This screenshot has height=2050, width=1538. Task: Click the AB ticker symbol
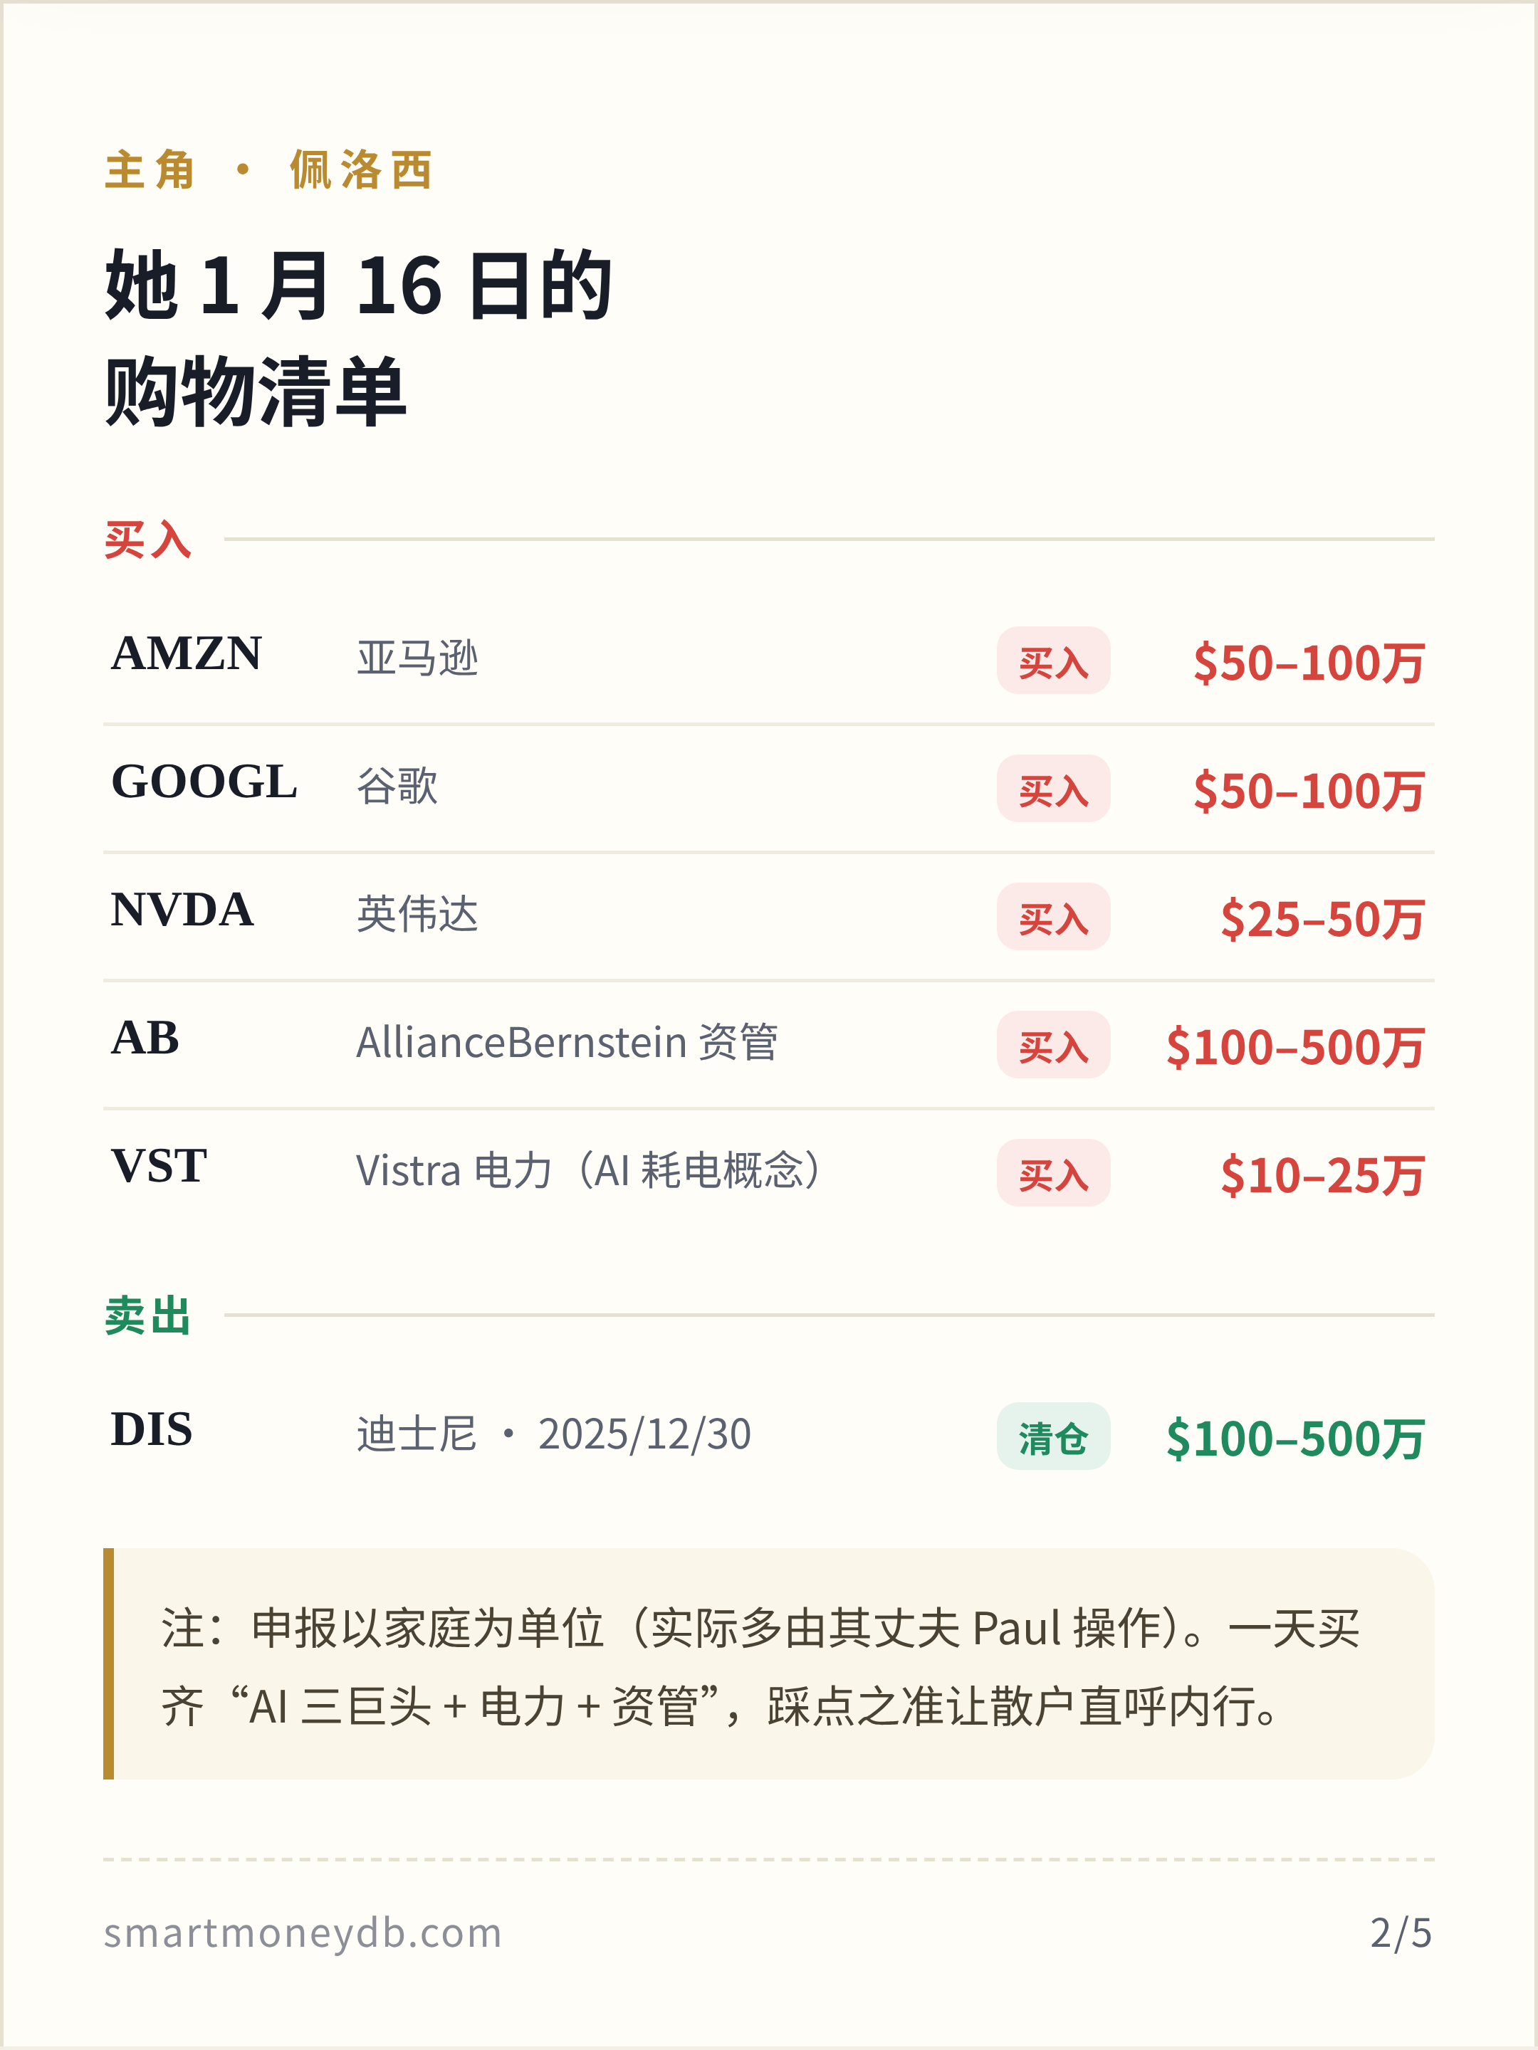pyautogui.click(x=145, y=1037)
